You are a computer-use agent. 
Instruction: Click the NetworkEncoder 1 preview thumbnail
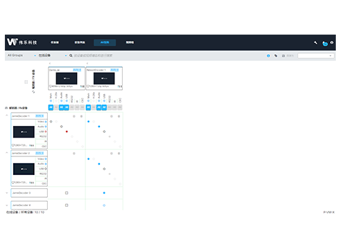coord(104,78)
